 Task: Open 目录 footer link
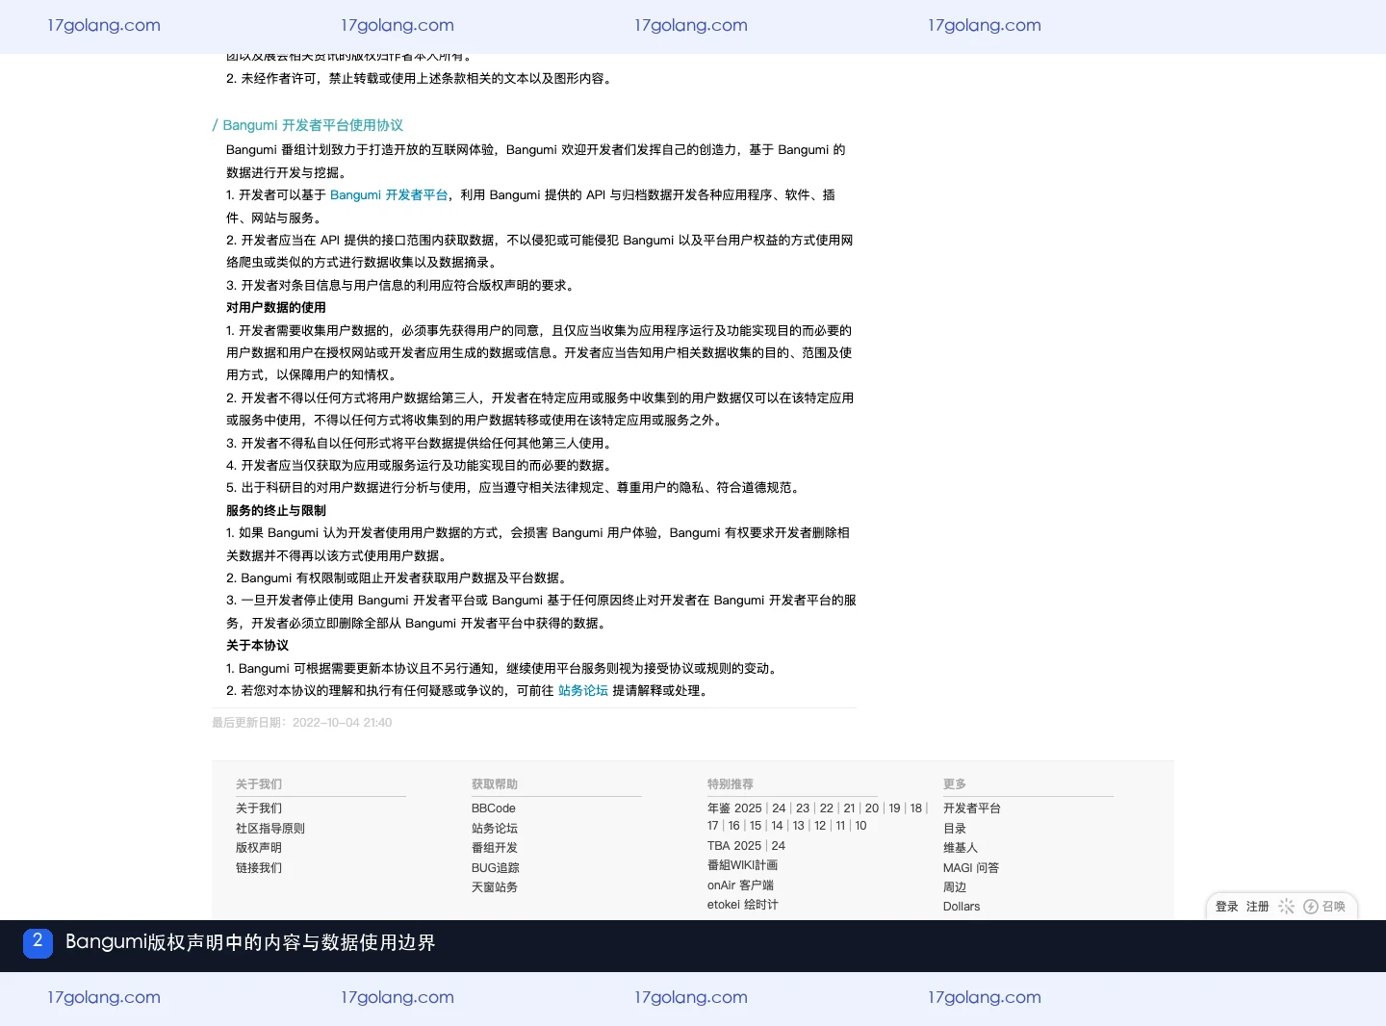955,828
